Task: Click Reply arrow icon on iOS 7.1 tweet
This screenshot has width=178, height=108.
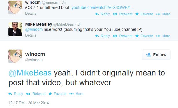Action: [97, 14]
